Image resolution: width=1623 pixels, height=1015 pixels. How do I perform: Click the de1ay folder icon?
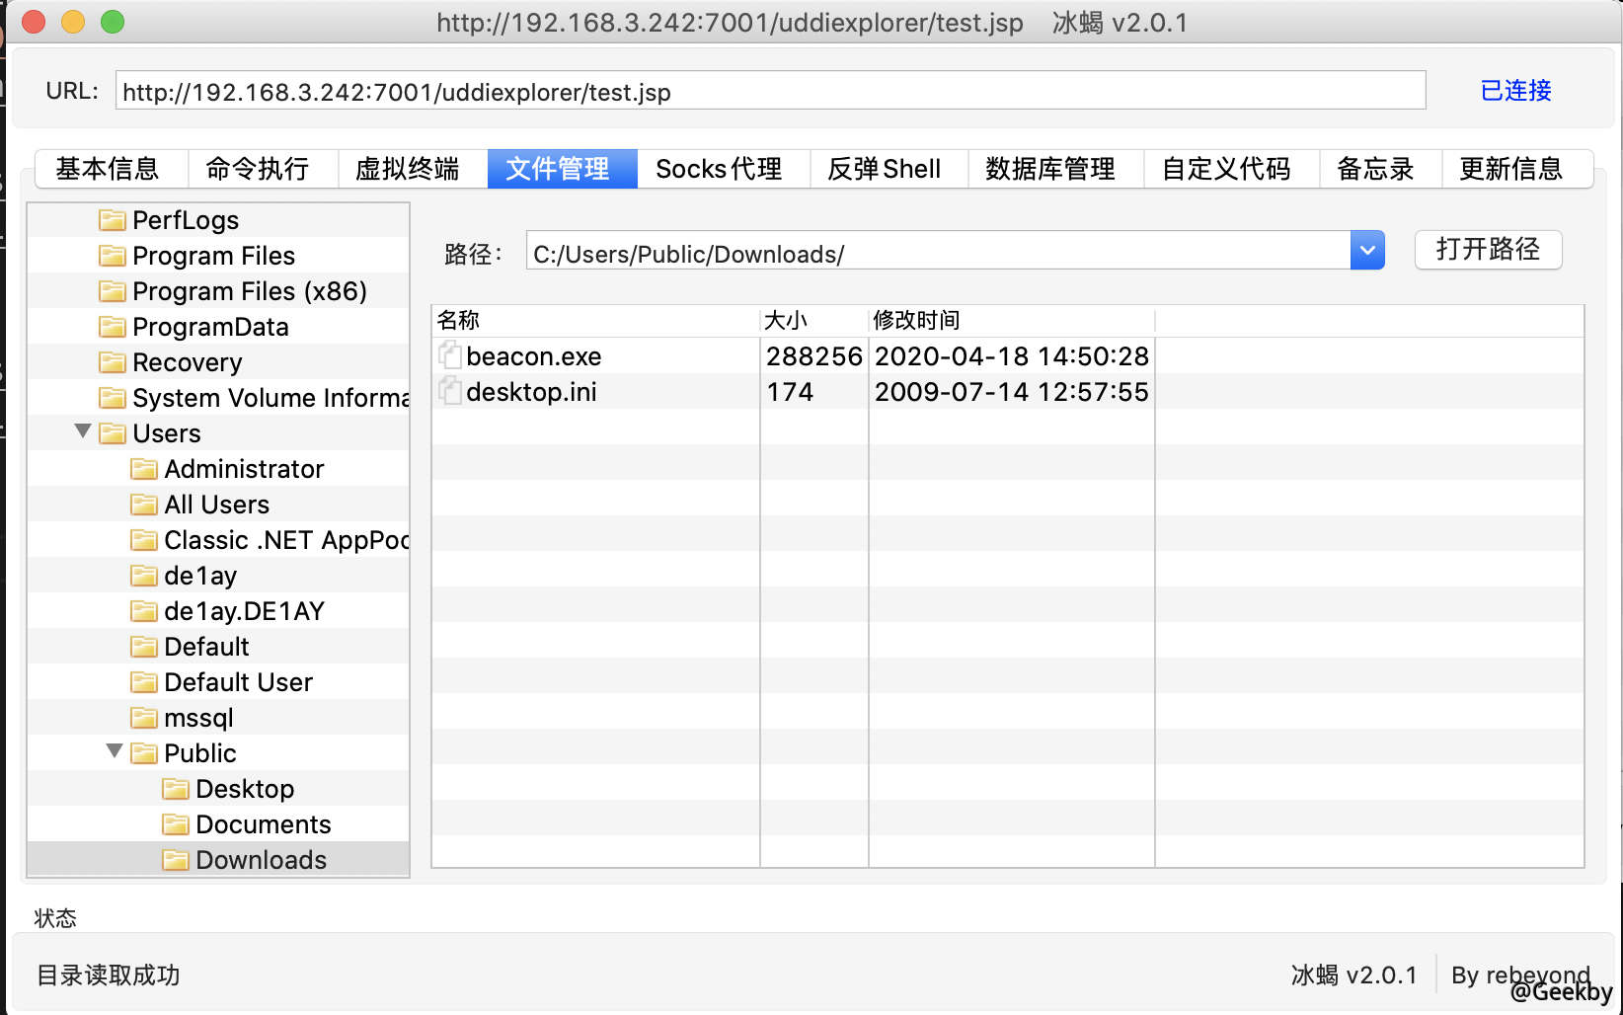pyautogui.click(x=143, y=575)
